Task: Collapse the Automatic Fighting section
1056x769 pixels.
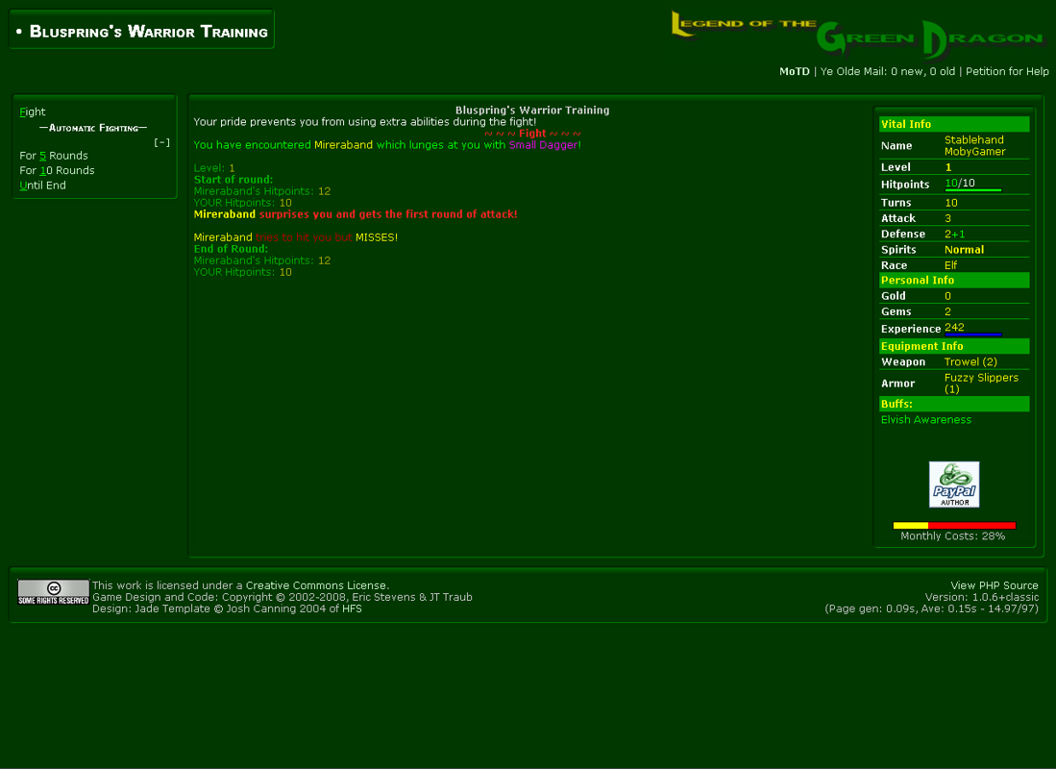Action: [162, 141]
